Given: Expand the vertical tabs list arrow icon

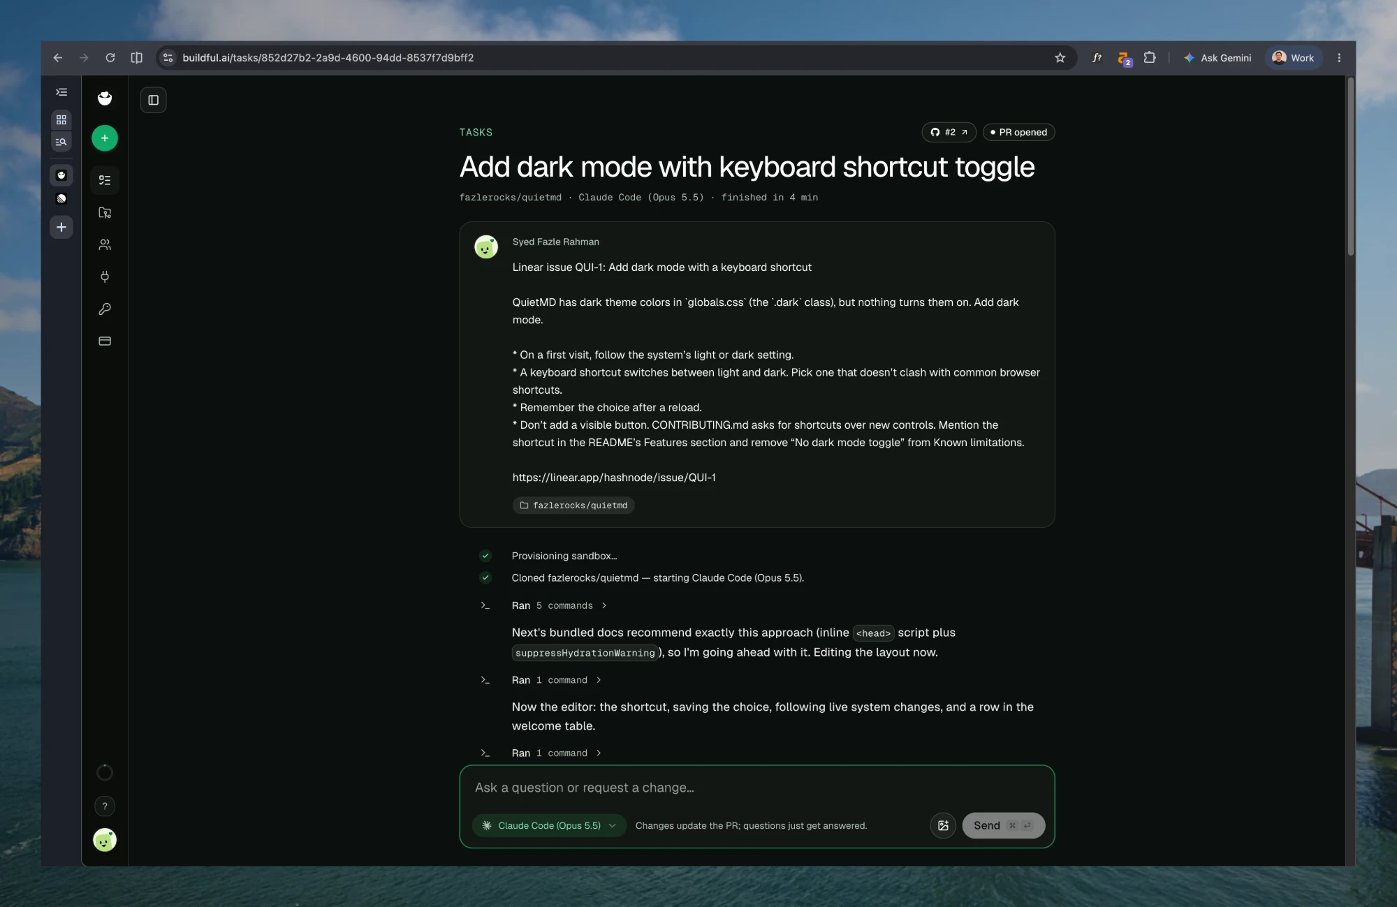Looking at the screenshot, I should [61, 92].
